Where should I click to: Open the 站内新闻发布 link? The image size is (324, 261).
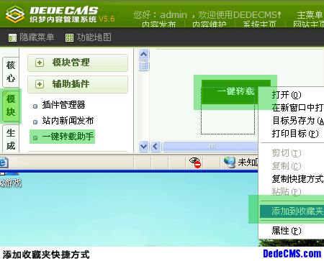tap(68, 121)
